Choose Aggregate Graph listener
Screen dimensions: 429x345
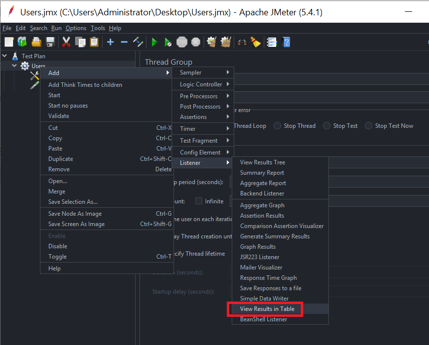280,205
